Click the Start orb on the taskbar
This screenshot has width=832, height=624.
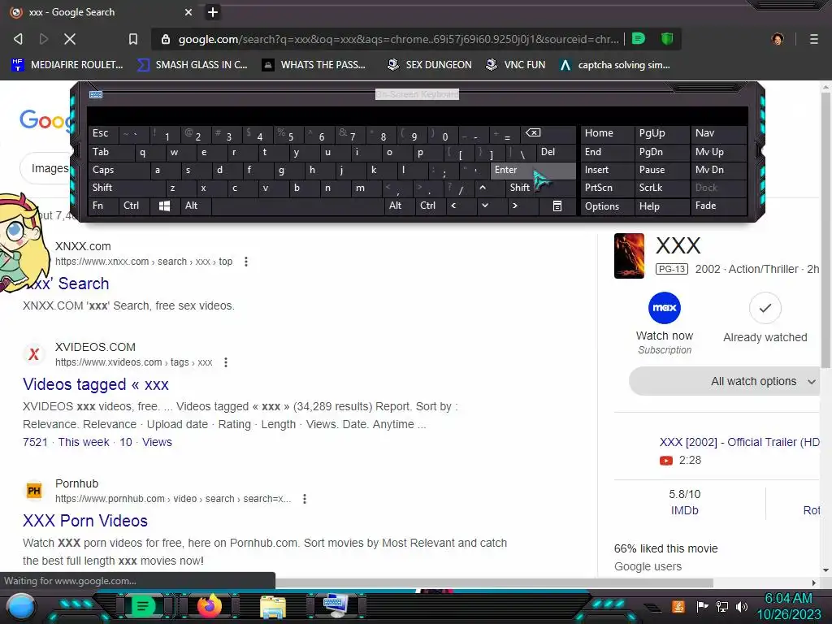click(x=21, y=606)
